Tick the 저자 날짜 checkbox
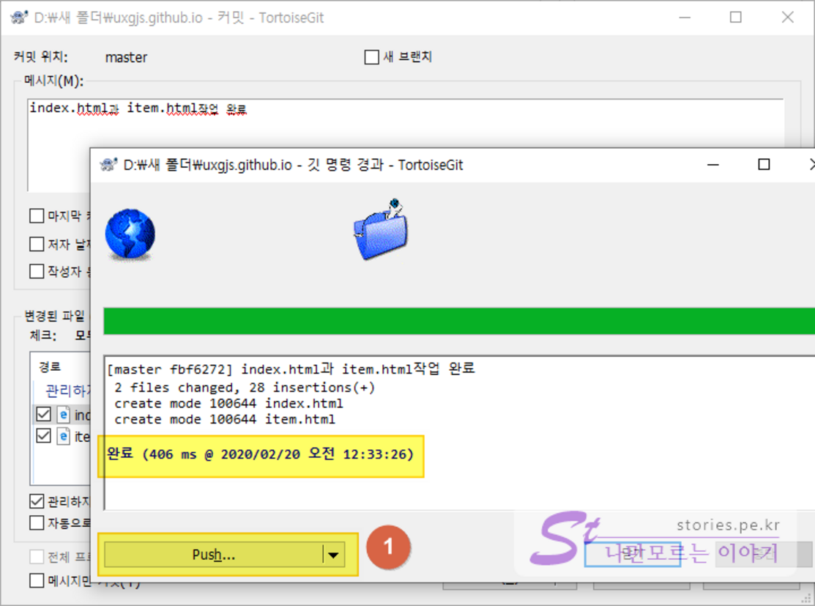Screen dimensions: 815x606 37,244
